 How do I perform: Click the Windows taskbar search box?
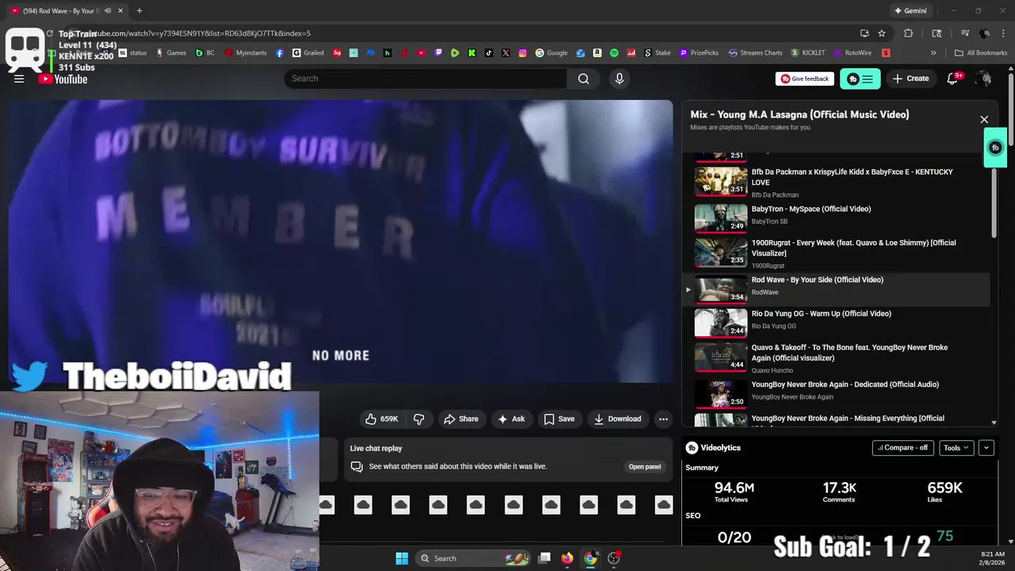click(x=473, y=558)
